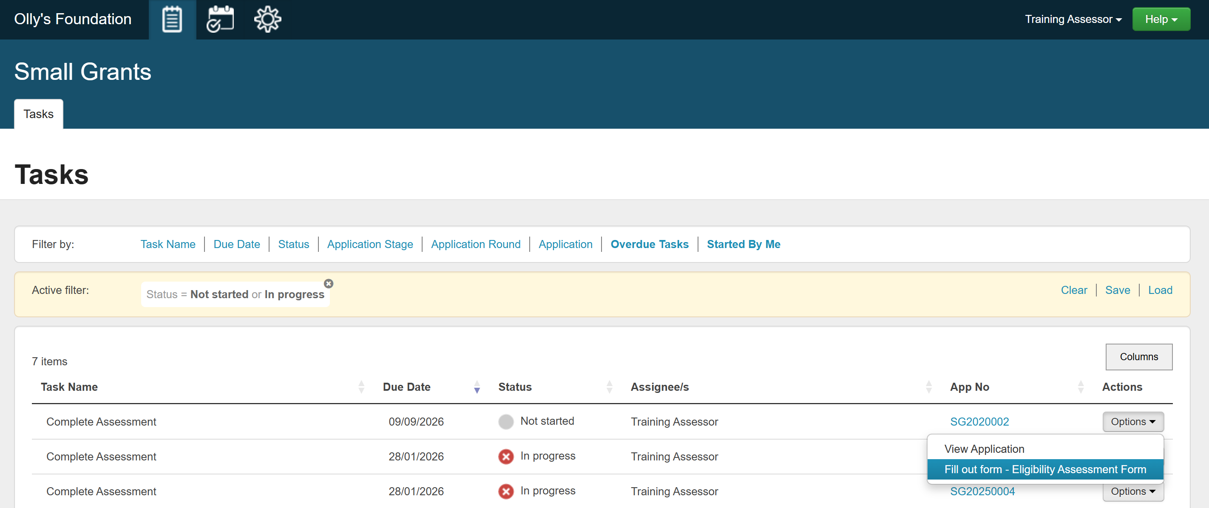
Task: Click the Due Date column header
Action: 406,387
